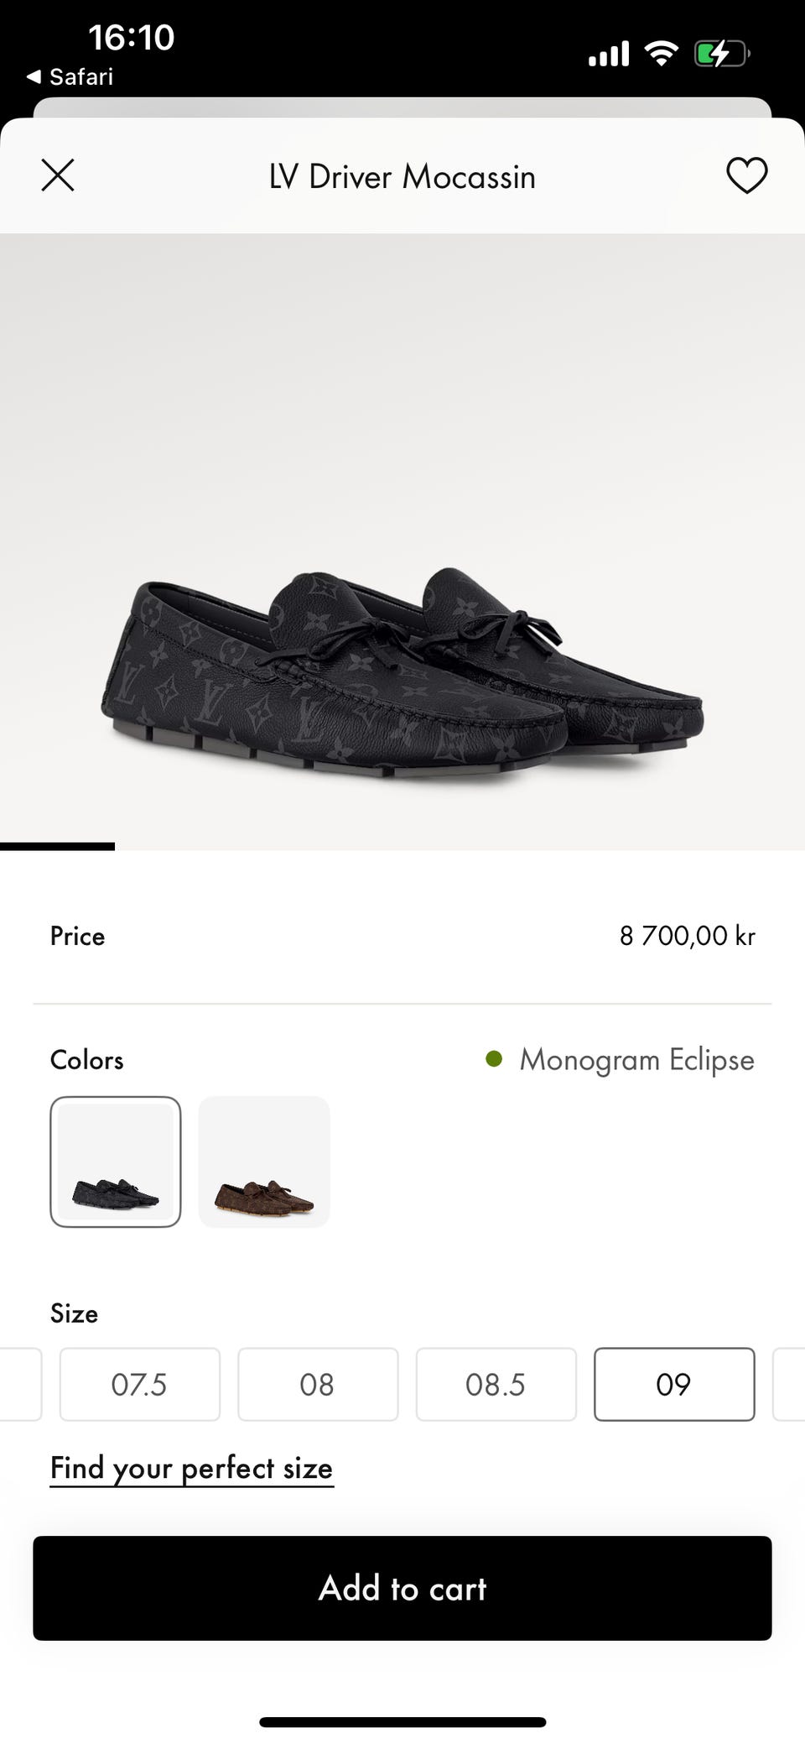Image resolution: width=805 pixels, height=1744 pixels.
Task: Add to cart
Action: [402, 1588]
